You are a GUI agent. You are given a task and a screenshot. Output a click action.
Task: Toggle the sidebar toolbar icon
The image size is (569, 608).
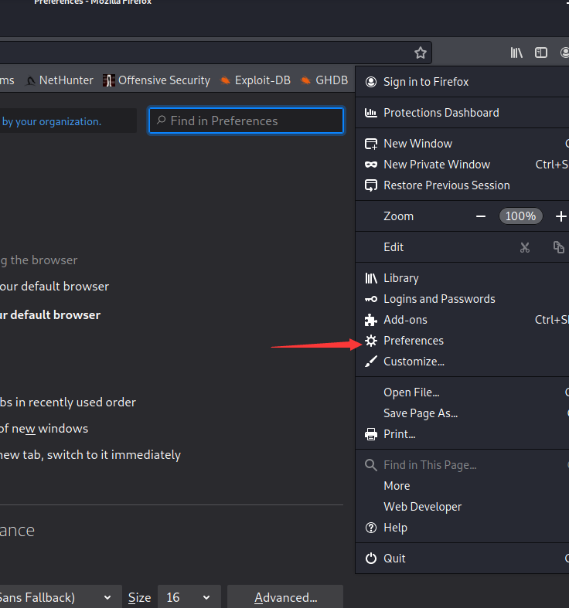point(541,53)
